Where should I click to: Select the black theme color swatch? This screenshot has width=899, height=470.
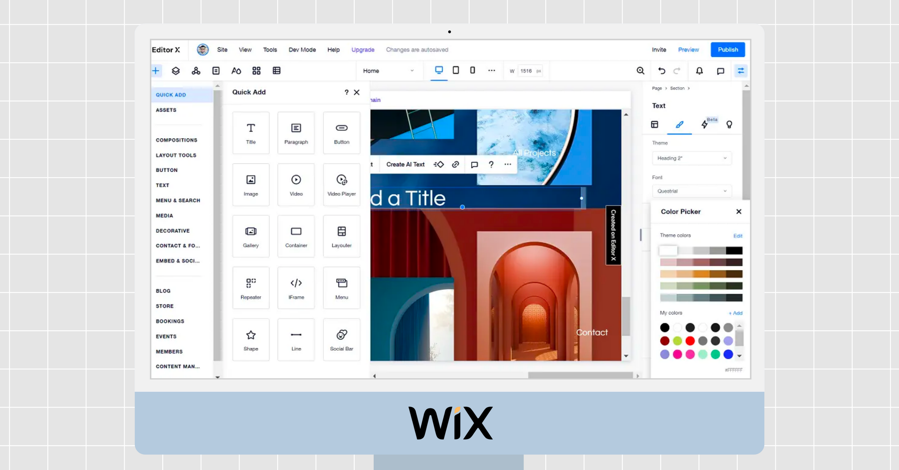point(734,250)
